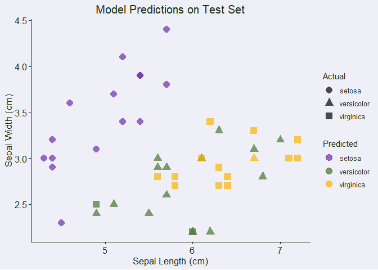Select the green versicolor swatch under Predicted

[329, 170]
